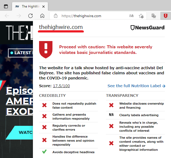Viewport: 171px width, 158px height.
Task: Click 'Does not repeatedly publish false content' text
Action: tap(74, 106)
